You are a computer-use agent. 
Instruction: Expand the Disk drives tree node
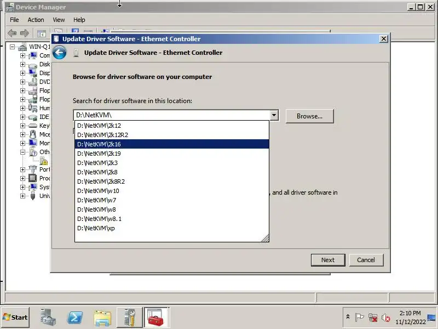[22, 64]
